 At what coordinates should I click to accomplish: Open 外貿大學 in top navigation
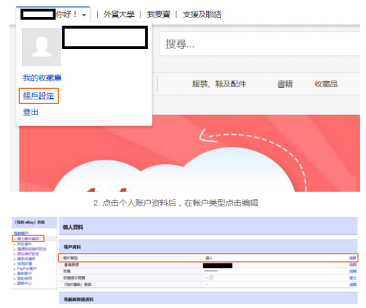[x=120, y=15]
